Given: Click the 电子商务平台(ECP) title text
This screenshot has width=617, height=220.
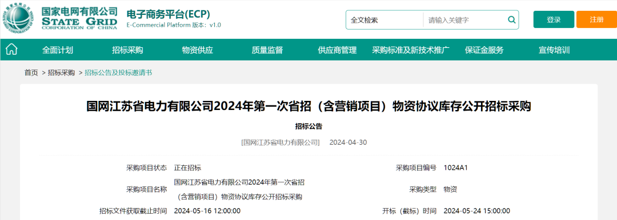Looking at the screenshot, I should (x=168, y=14).
